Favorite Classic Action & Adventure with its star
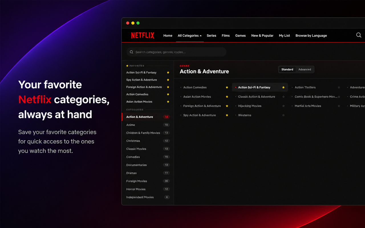This screenshot has height=228, width=365. pos(283,97)
